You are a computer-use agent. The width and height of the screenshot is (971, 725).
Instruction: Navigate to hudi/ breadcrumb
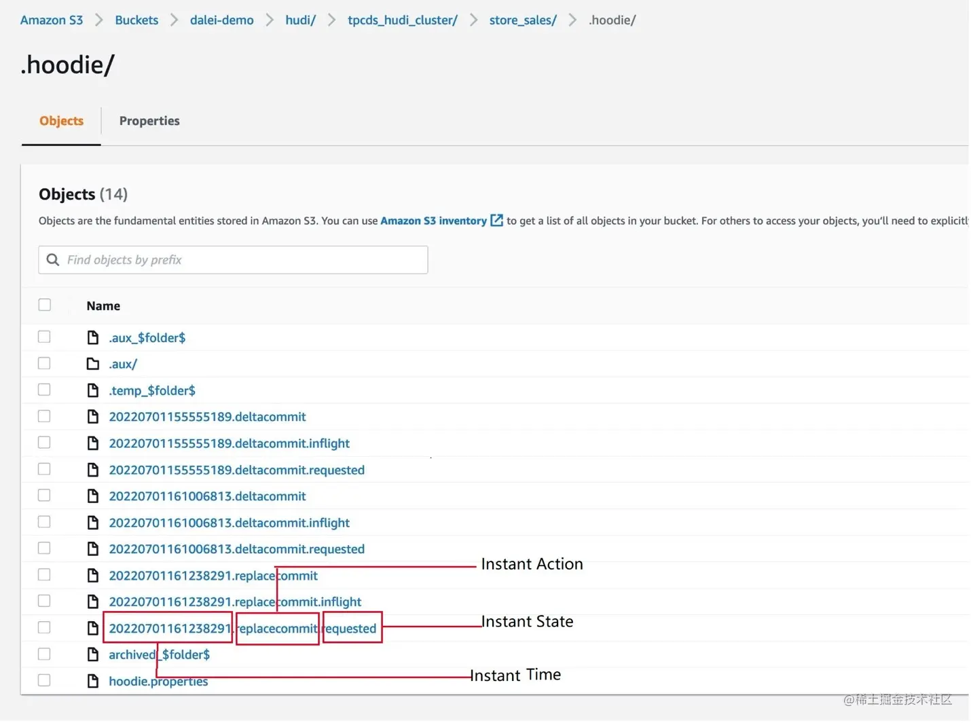pyautogui.click(x=301, y=20)
